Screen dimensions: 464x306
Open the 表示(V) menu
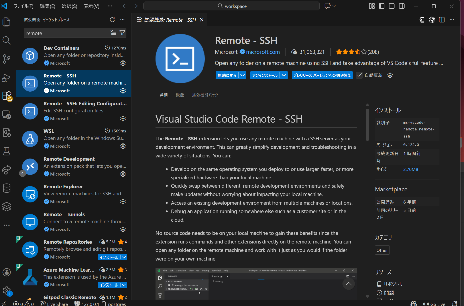[91, 6]
